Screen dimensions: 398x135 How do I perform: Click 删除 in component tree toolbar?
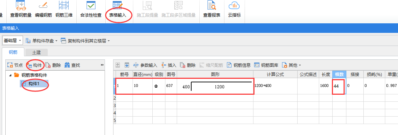click(x=53, y=65)
